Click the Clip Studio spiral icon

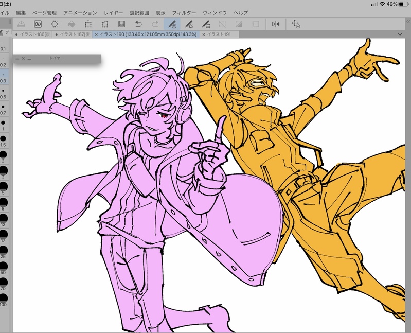(x=38, y=24)
